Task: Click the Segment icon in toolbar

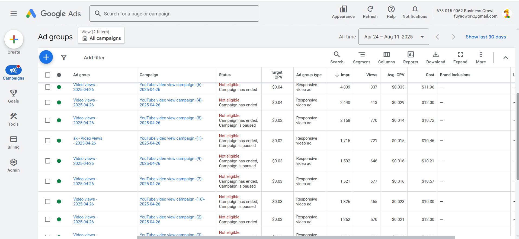Action: pos(361,55)
